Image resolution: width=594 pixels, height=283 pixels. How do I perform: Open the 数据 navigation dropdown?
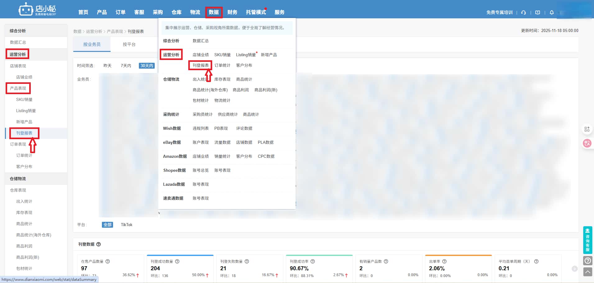tap(214, 12)
